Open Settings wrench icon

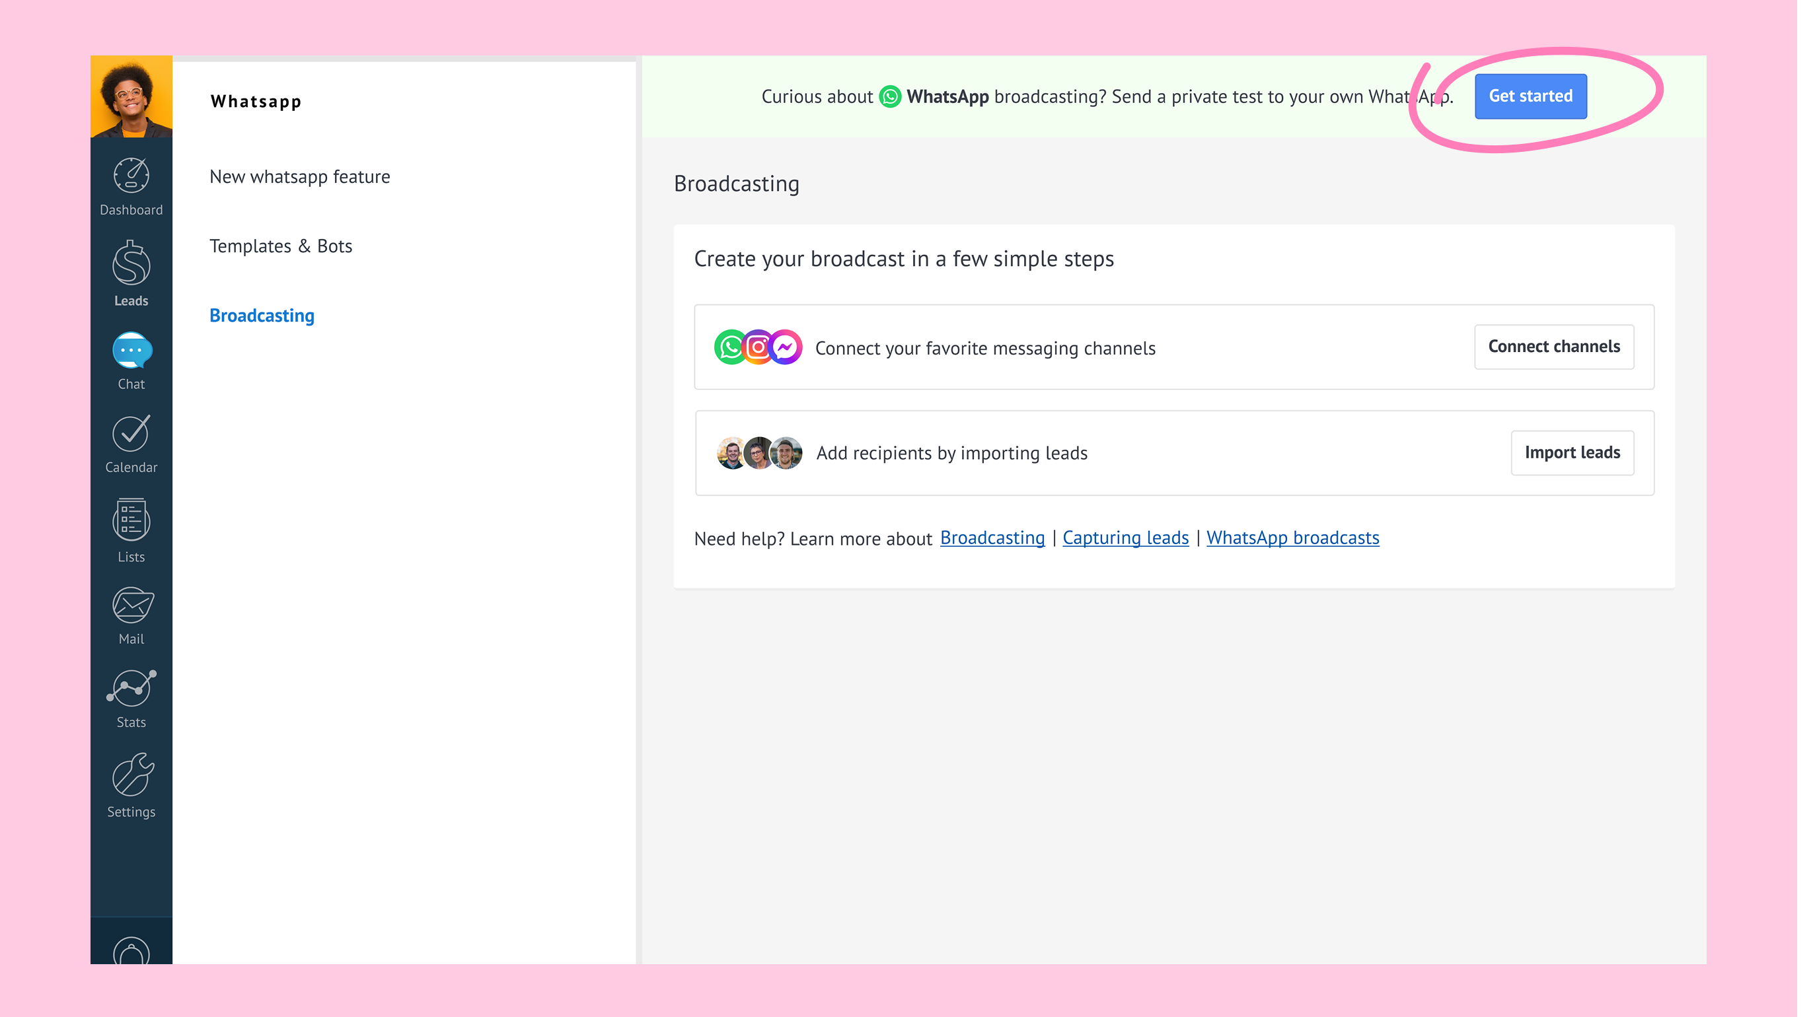point(131,775)
